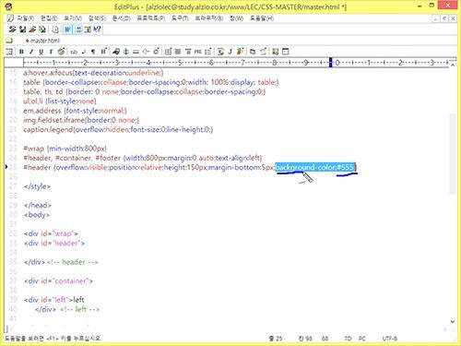Image resolution: width=461 pixels, height=346 pixels.
Task: Click the document page icon on the main toolbar
Action: pyautogui.click(x=55, y=30)
